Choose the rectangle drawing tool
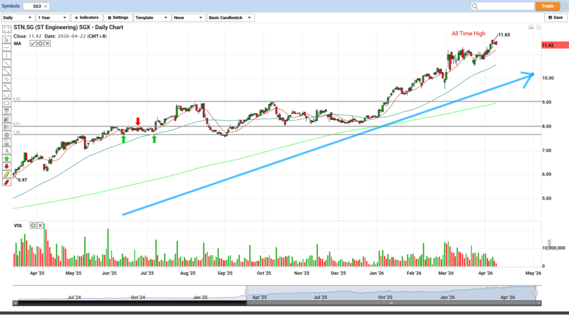This screenshot has height=315, width=569. point(6,103)
